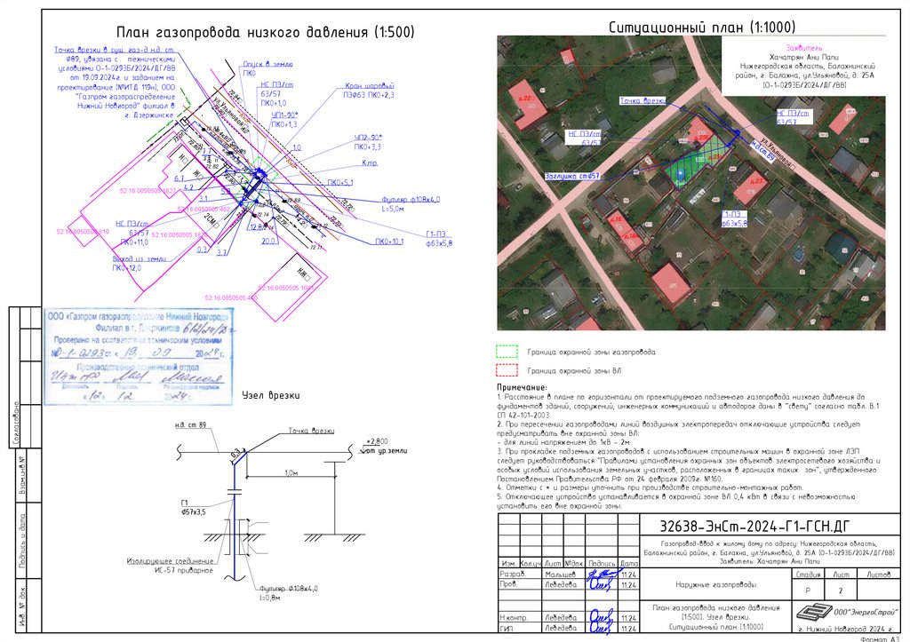The width and height of the screenshot is (910, 642).
Task: Click the 'Примечание:' notes heading
Action: pos(522,387)
